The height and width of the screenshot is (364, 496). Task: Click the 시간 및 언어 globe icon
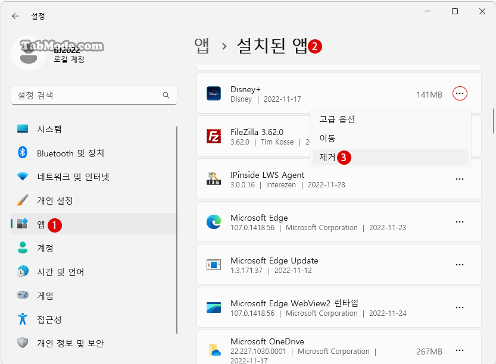(23, 271)
